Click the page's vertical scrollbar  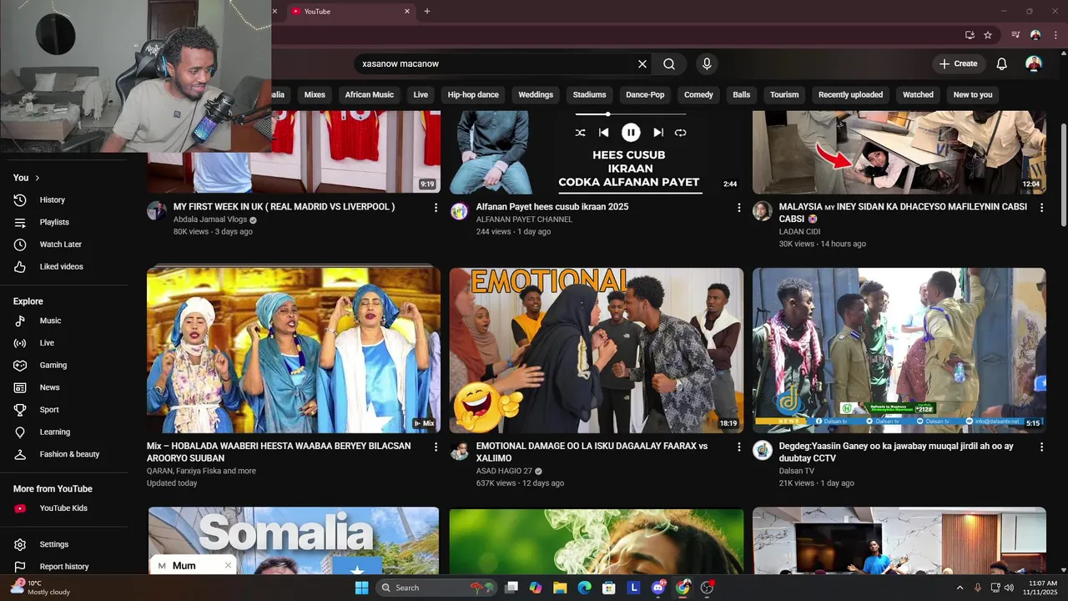click(1063, 174)
